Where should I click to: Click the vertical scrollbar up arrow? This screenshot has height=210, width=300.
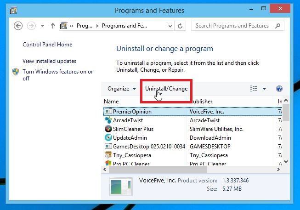(286, 100)
